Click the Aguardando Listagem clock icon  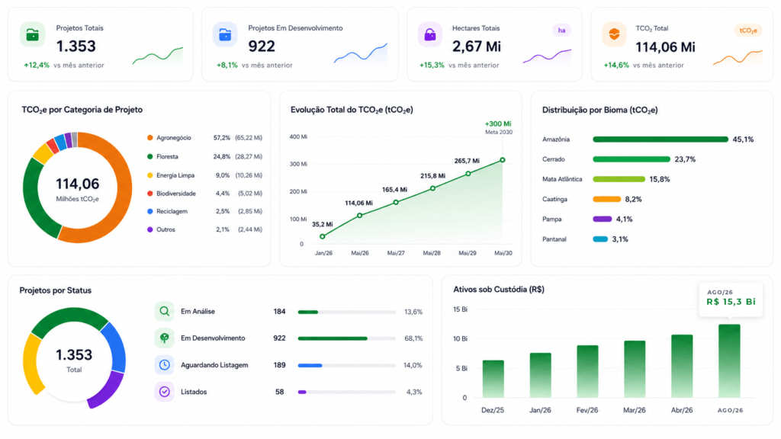[165, 365]
